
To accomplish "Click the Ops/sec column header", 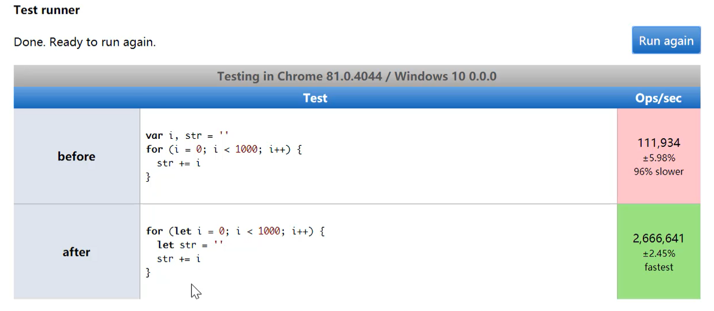I will 658,98.
